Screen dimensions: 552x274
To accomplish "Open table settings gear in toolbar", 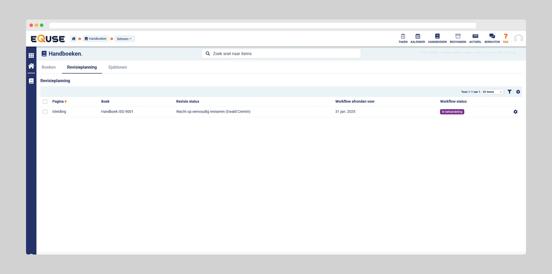I will coord(518,92).
